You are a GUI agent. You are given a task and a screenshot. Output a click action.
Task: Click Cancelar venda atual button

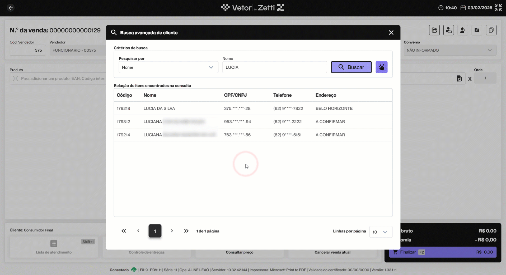point(332,252)
